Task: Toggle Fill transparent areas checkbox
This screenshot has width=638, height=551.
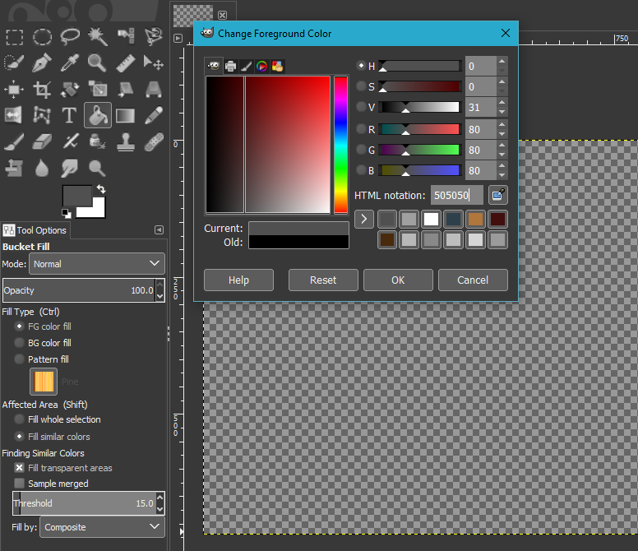Action: [19, 468]
